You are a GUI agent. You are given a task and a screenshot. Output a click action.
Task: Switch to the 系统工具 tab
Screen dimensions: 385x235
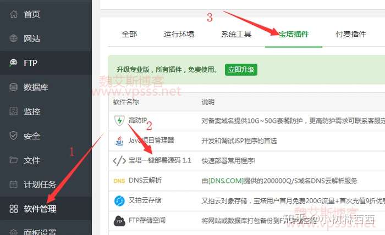tap(236, 34)
